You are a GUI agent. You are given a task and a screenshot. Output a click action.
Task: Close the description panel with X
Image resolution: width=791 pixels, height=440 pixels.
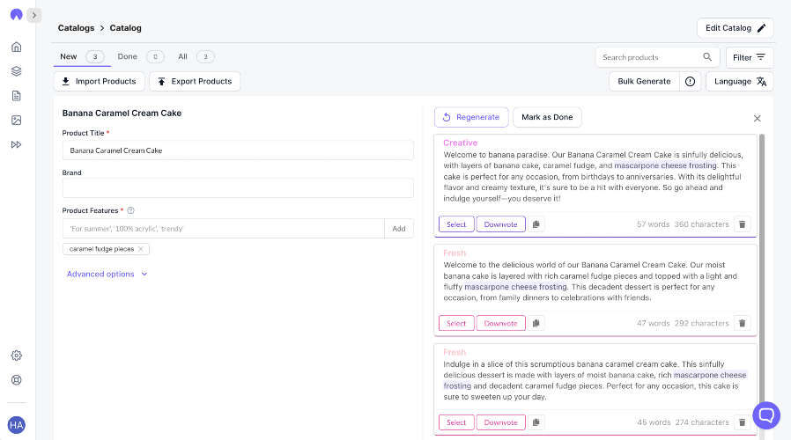coord(757,118)
